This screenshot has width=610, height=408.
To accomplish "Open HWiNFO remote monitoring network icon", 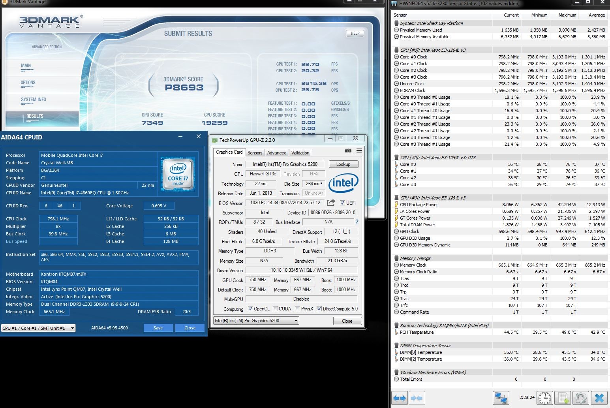I will [501, 398].
